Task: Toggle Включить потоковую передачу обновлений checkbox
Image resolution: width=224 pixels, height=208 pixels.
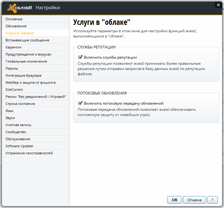Action: [x=80, y=103]
